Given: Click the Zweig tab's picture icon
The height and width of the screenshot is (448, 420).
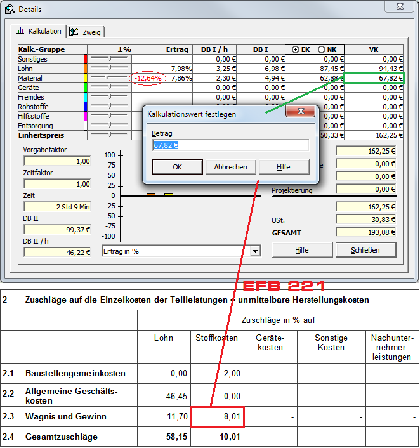Looking at the screenshot, I should (x=74, y=32).
